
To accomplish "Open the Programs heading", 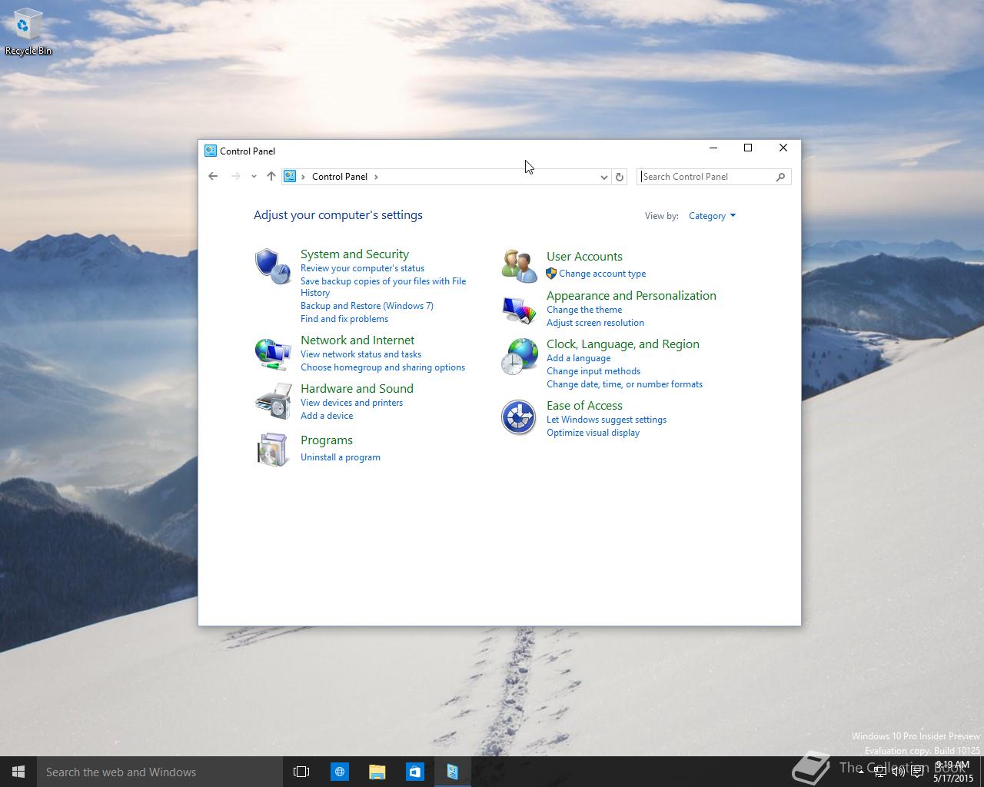I will pyautogui.click(x=327, y=440).
